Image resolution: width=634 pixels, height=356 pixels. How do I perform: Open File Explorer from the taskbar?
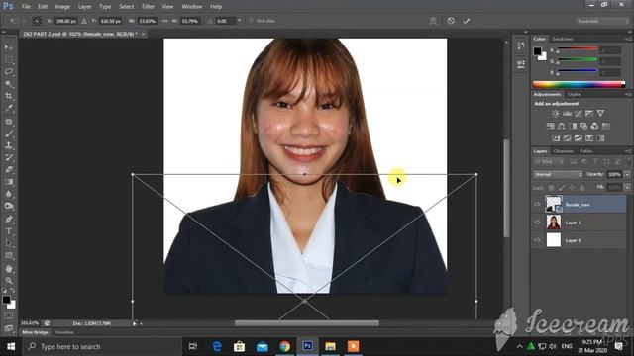pos(330,346)
